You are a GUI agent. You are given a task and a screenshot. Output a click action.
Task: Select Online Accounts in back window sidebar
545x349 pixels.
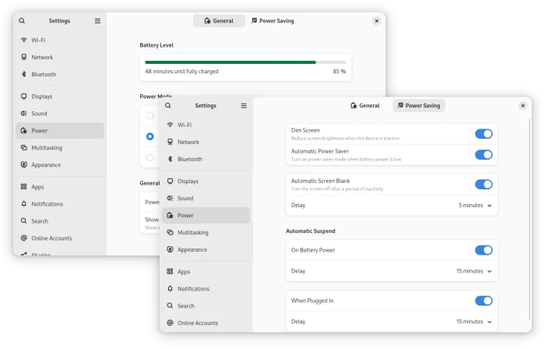(60, 238)
